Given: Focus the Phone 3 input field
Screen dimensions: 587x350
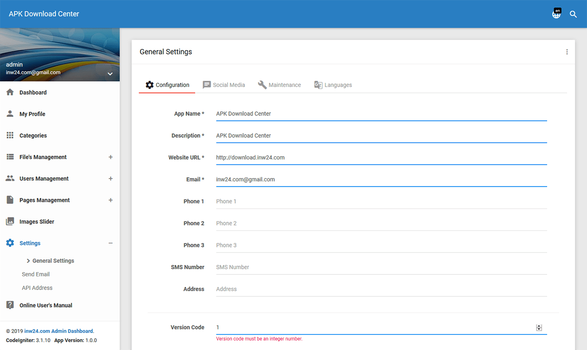Looking at the screenshot, I should point(382,246).
